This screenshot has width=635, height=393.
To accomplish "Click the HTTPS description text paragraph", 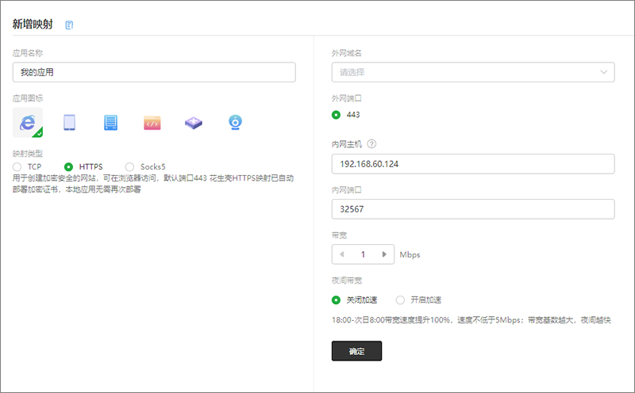I will 153,184.
